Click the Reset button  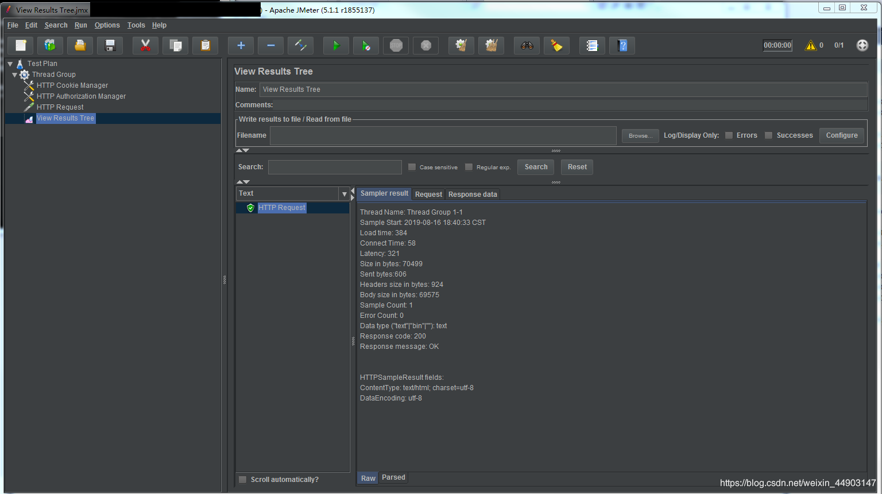point(577,167)
